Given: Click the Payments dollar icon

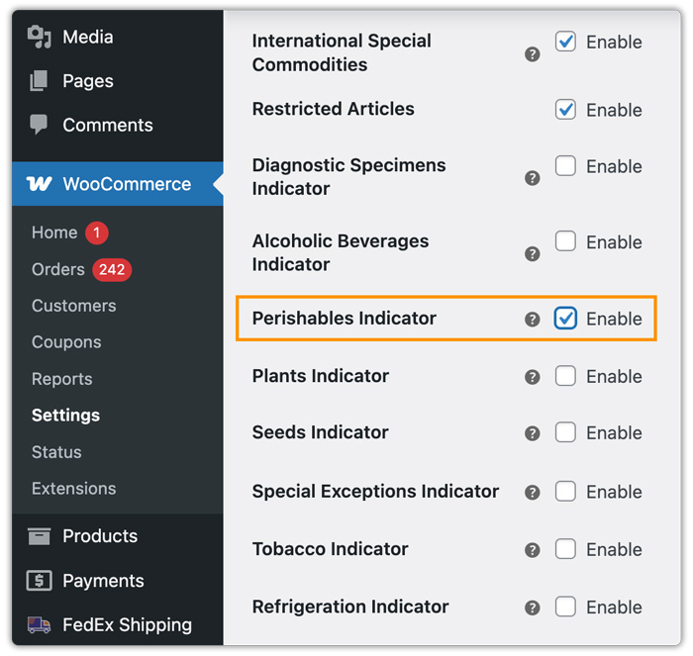Looking at the screenshot, I should (x=39, y=581).
